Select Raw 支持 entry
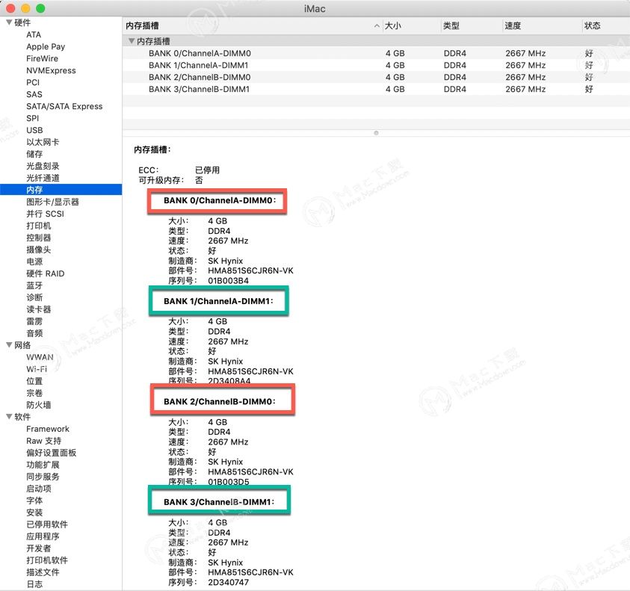The image size is (630, 591). coord(44,441)
